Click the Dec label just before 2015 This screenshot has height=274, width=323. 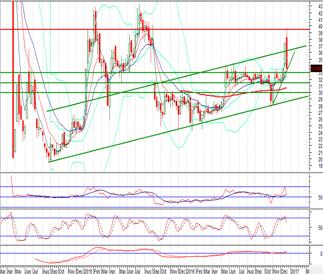(x=80, y=272)
